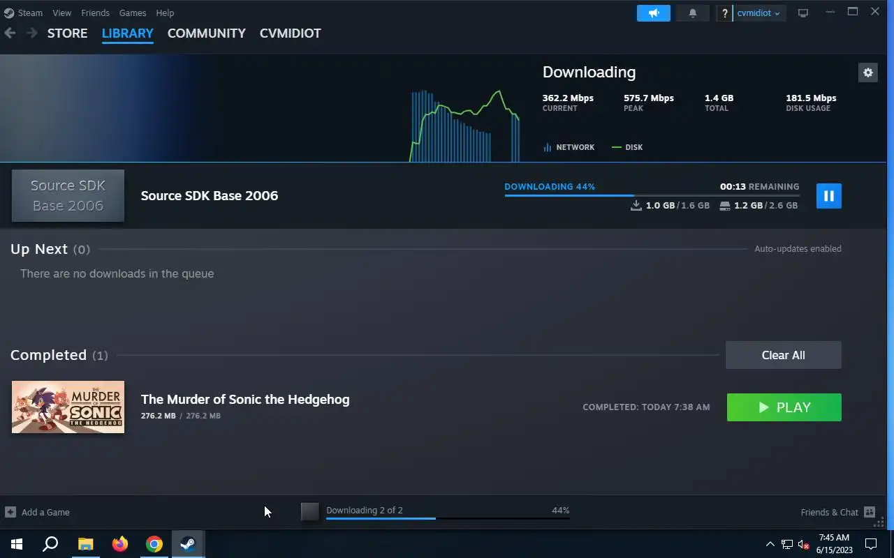The image size is (894, 558).
Task: Open download settings gear icon
Action: pos(867,73)
